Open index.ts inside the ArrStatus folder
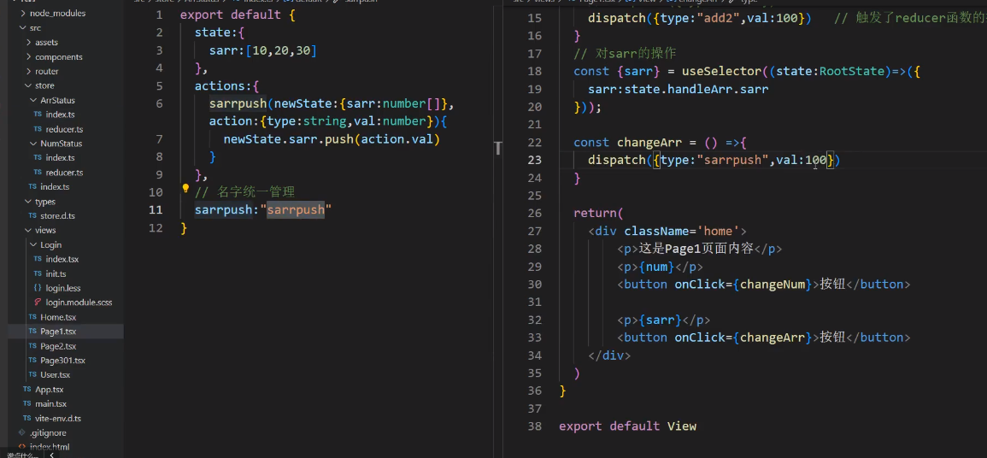 tap(61, 114)
